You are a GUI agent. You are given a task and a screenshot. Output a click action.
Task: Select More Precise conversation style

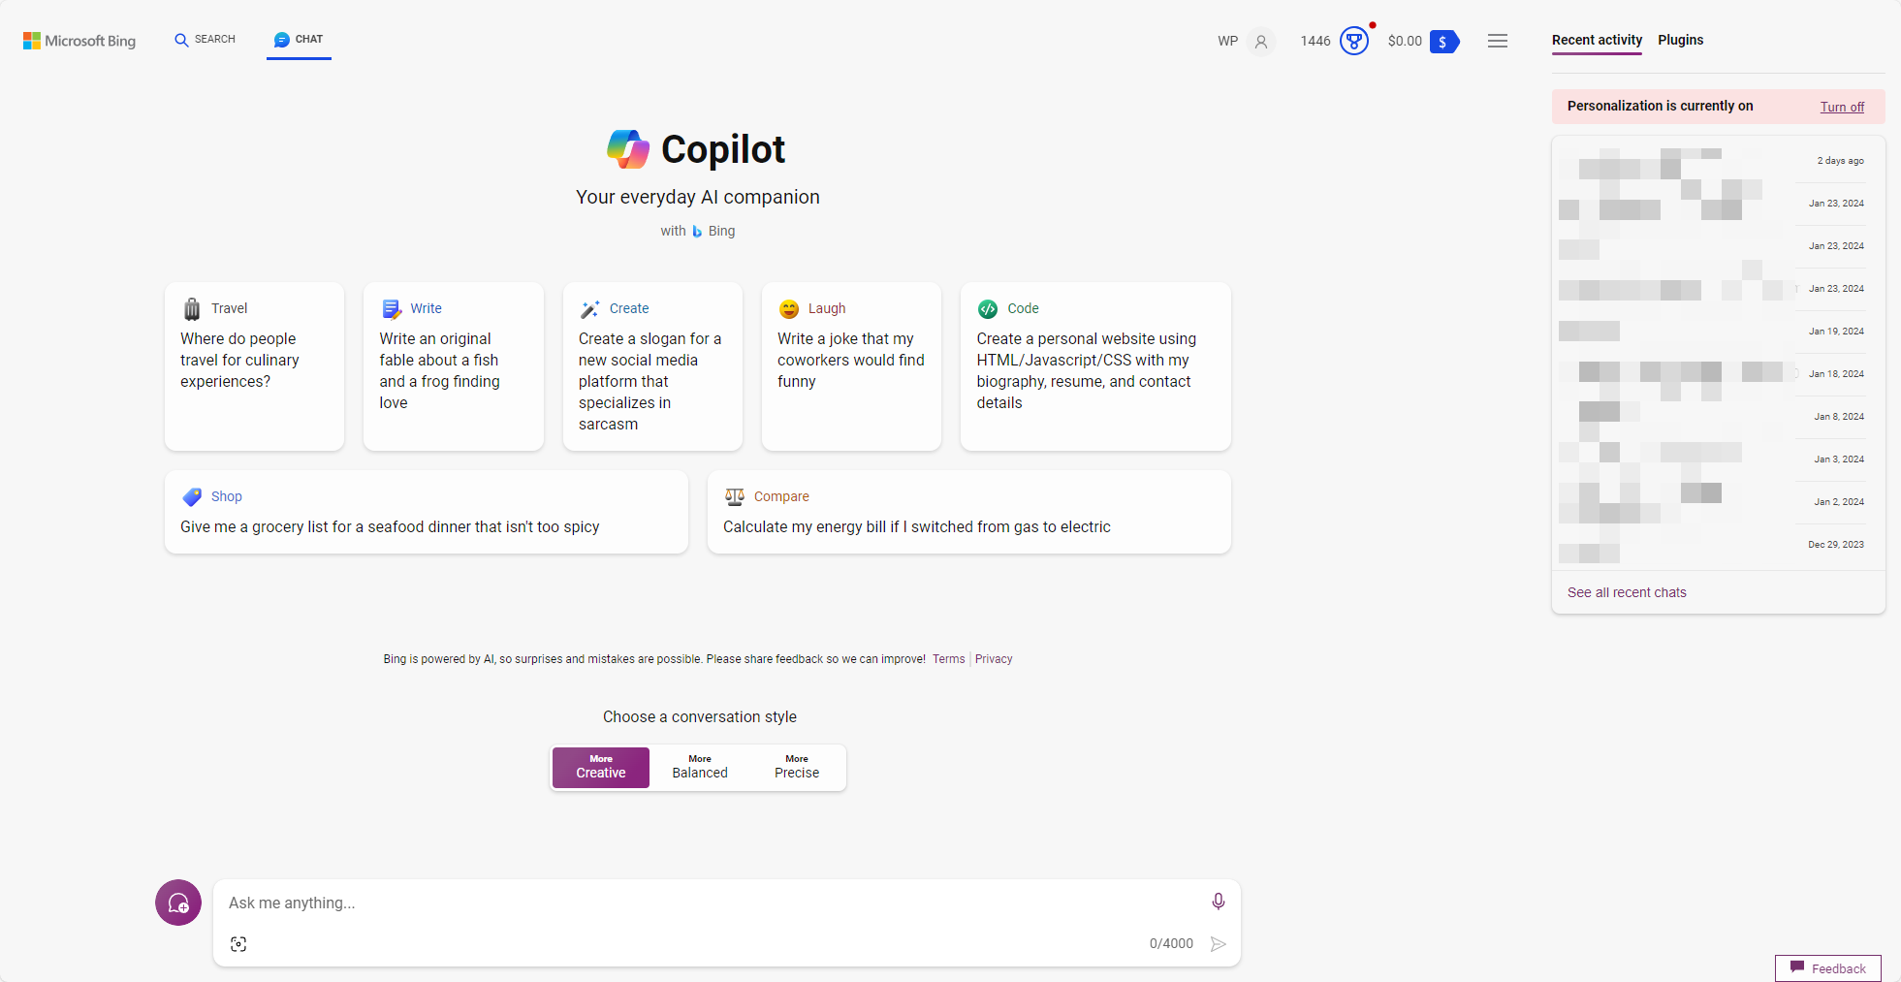(x=797, y=767)
